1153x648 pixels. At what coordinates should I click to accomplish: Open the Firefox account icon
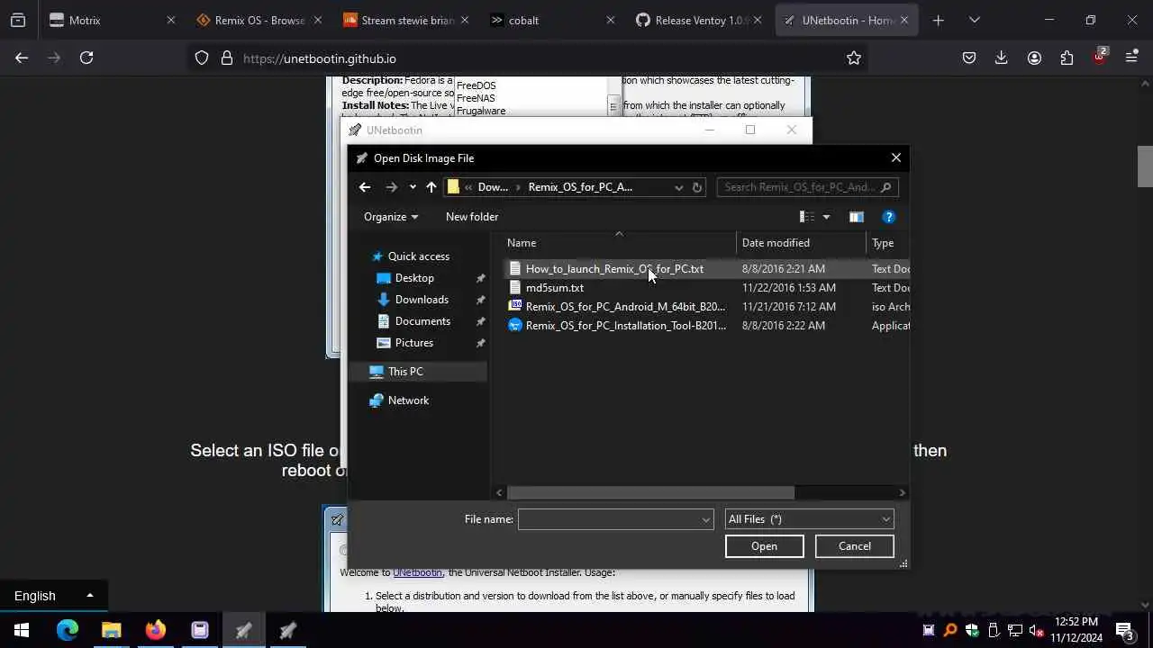pos(1034,58)
